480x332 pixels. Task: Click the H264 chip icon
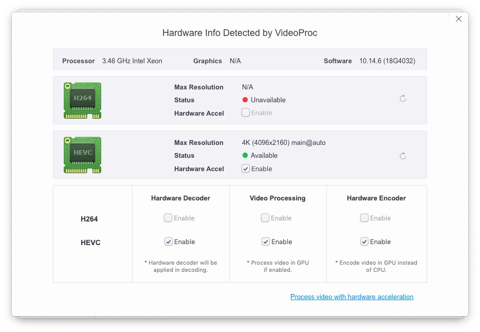tap(82, 100)
